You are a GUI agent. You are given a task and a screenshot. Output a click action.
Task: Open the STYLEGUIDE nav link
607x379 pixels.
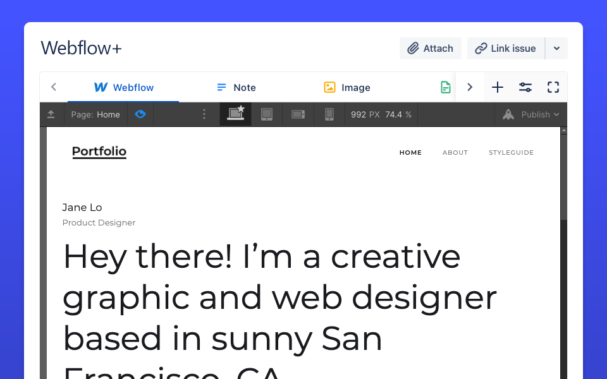511,152
